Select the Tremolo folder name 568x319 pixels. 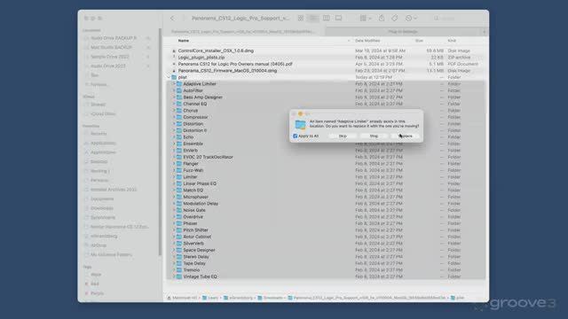(x=192, y=270)
